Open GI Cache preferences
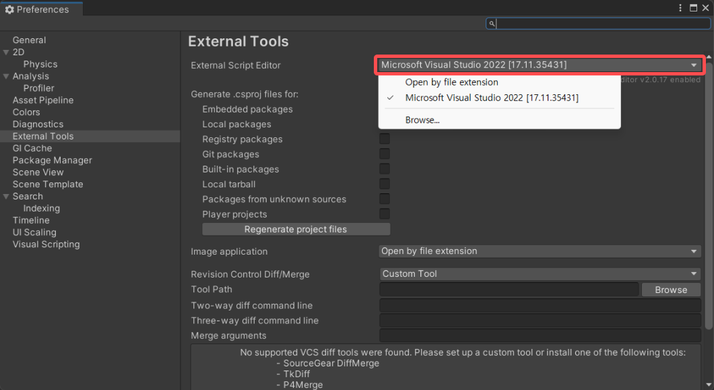The image size is (714, 390). pyautogui.click(x=32, y=148)
